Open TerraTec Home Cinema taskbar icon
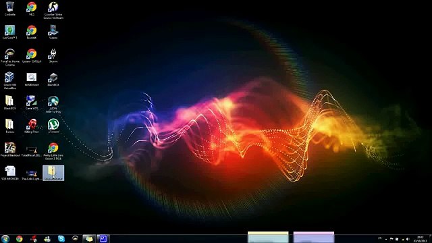The height and width of the screenshot is (243, 432). 75,238
